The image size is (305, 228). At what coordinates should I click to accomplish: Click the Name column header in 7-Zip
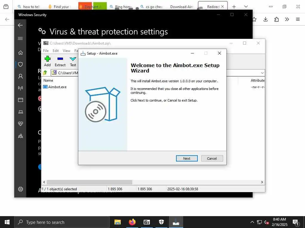click(48, 80)
